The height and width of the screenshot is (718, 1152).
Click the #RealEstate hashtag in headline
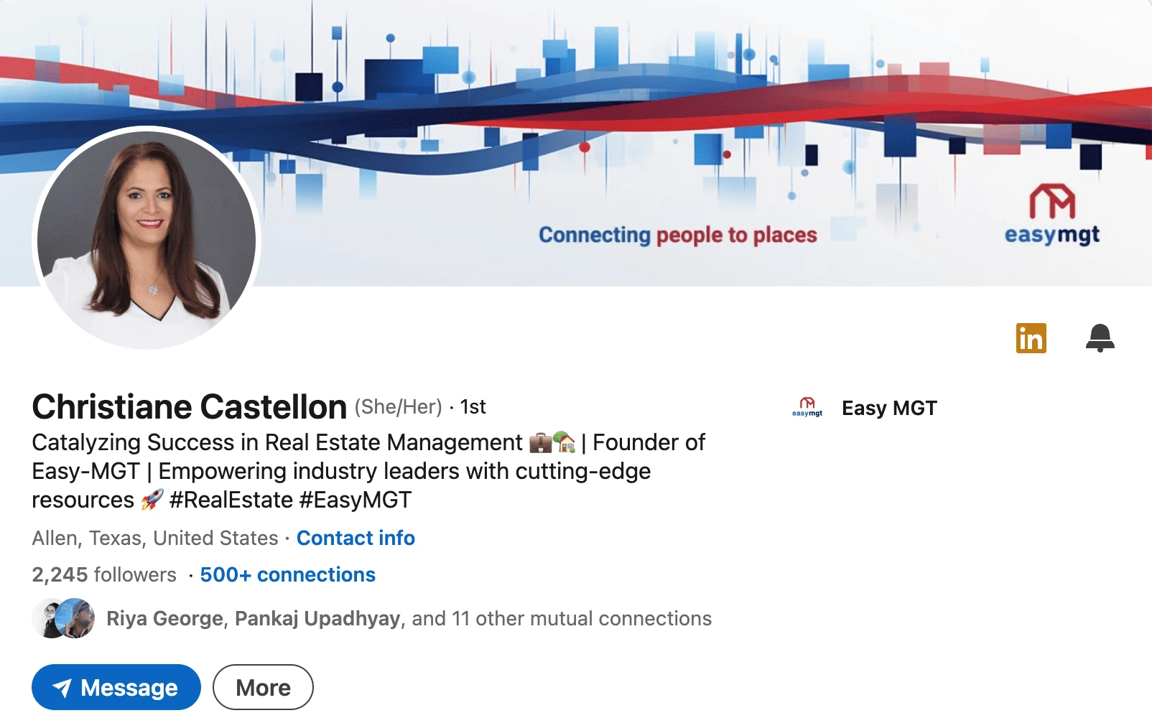231,500
